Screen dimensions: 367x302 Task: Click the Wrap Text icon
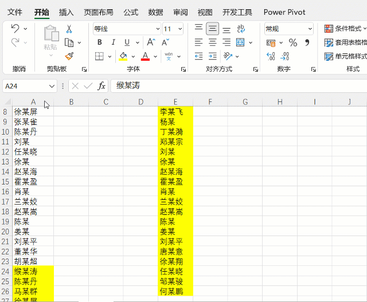[240, 29]
